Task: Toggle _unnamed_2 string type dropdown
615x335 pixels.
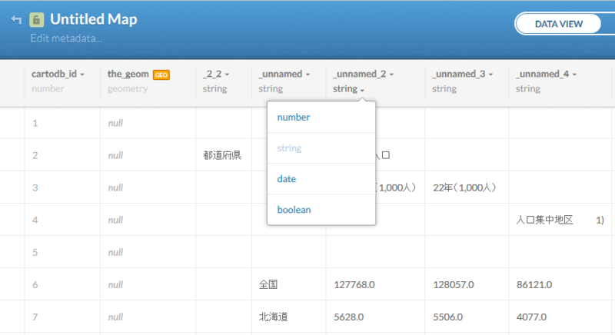Action: coord(348,89)
